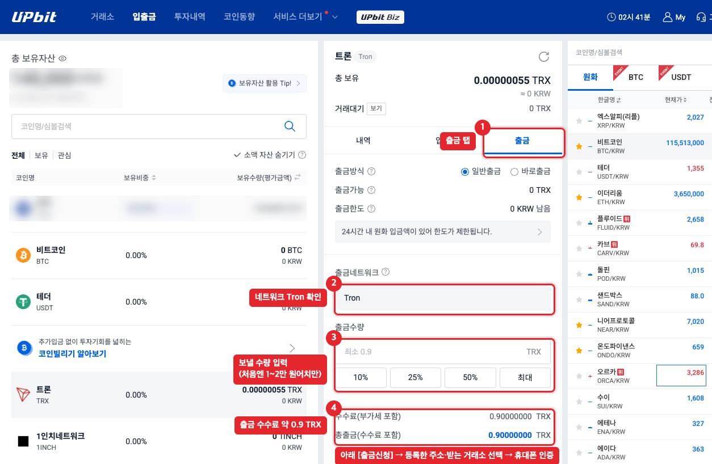
Task: Click the headset support icon
Action: pos(701,17)
